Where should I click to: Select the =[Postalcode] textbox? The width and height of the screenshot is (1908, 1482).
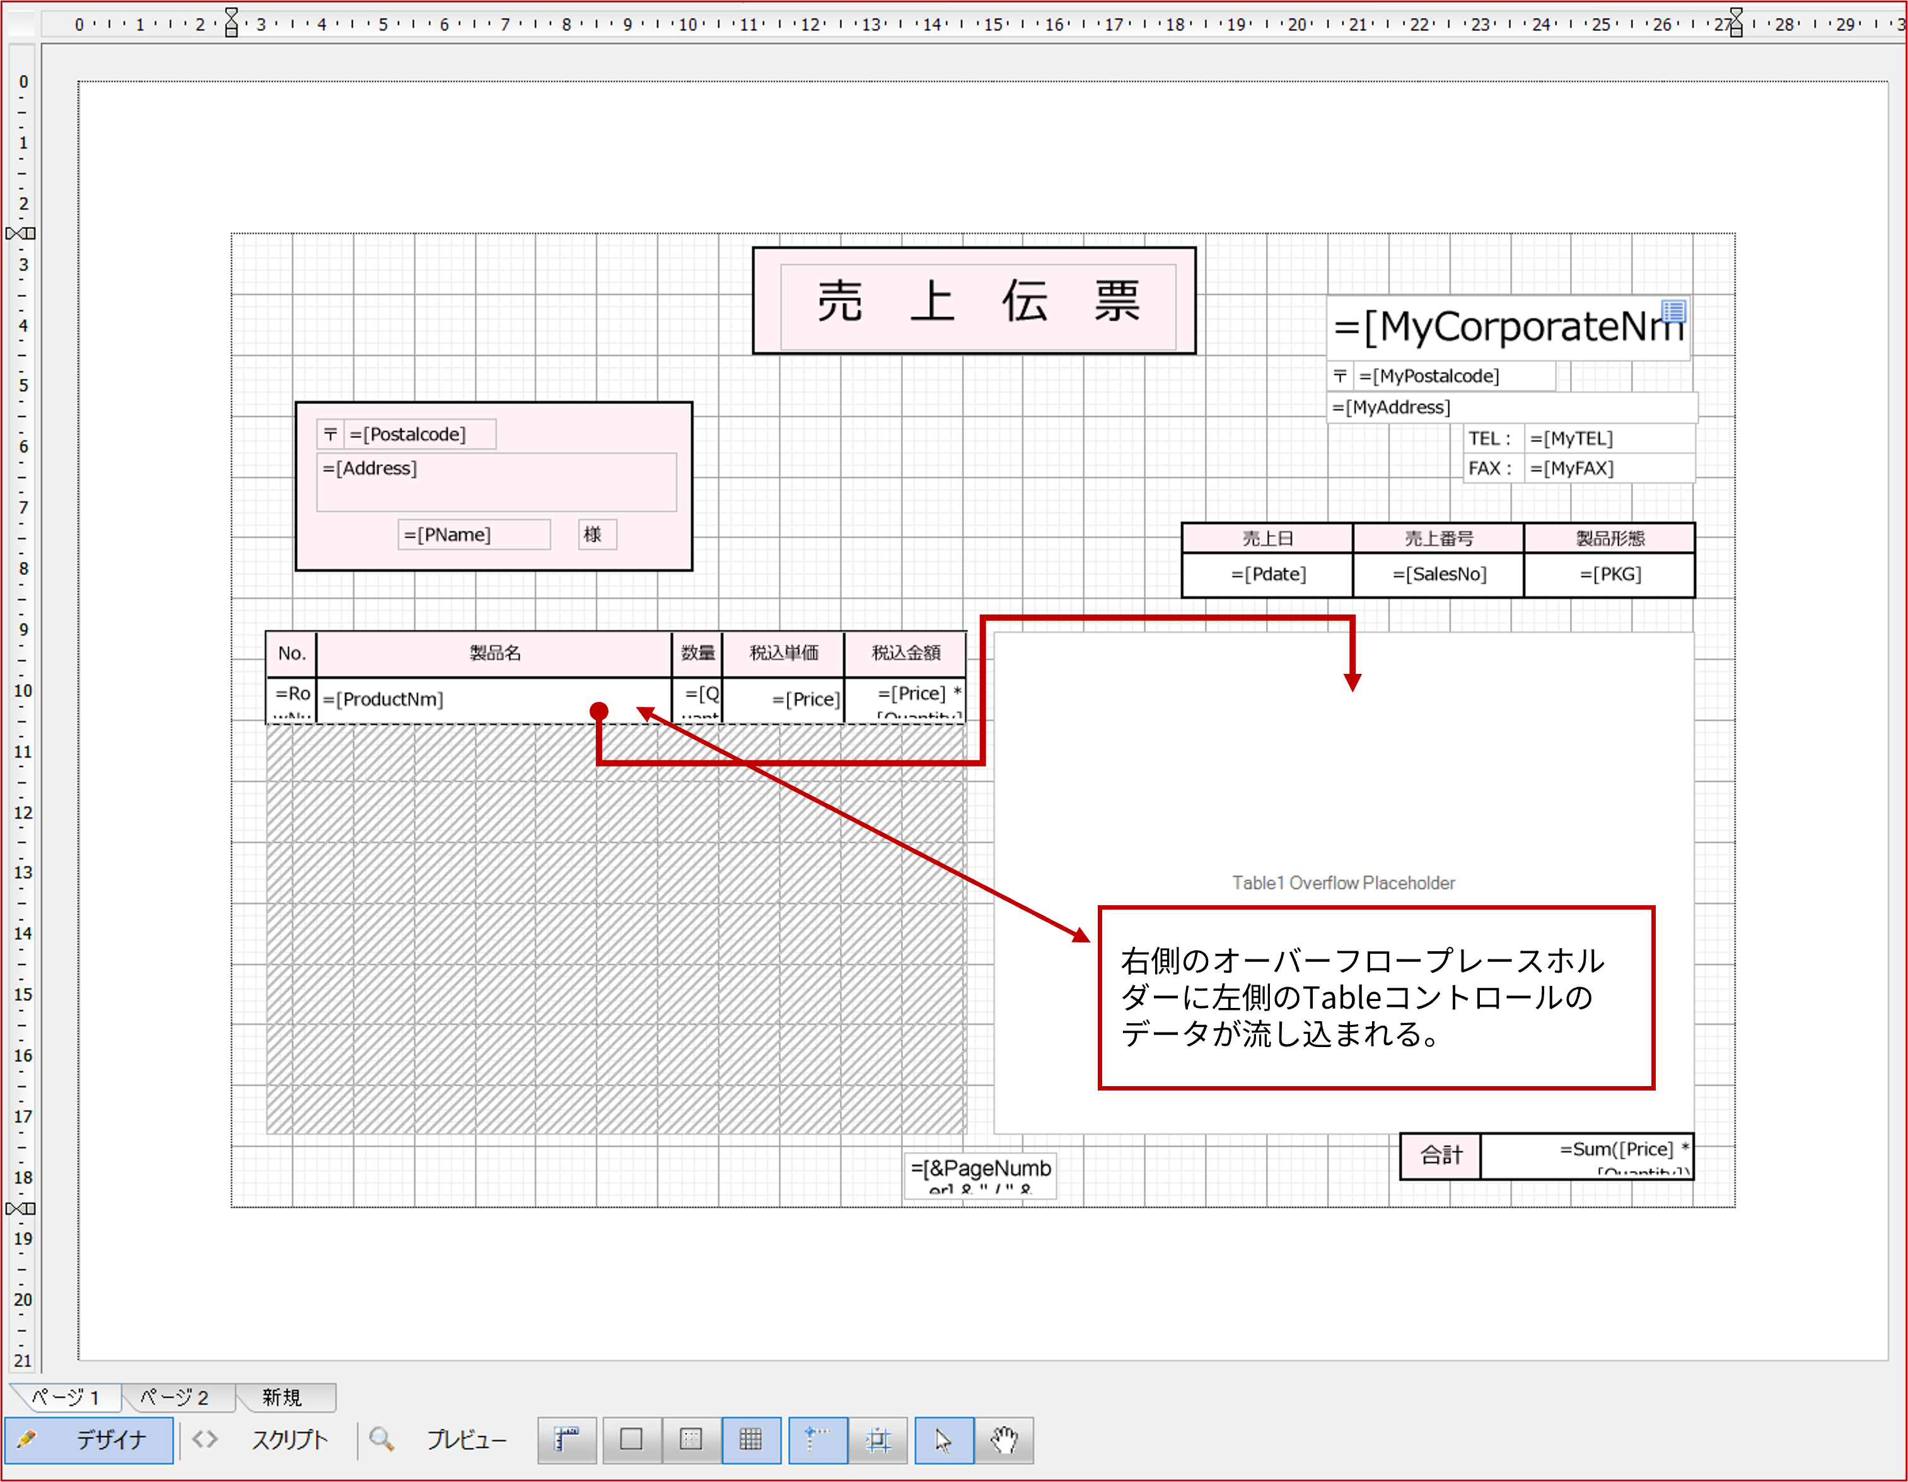coord(420,434)
